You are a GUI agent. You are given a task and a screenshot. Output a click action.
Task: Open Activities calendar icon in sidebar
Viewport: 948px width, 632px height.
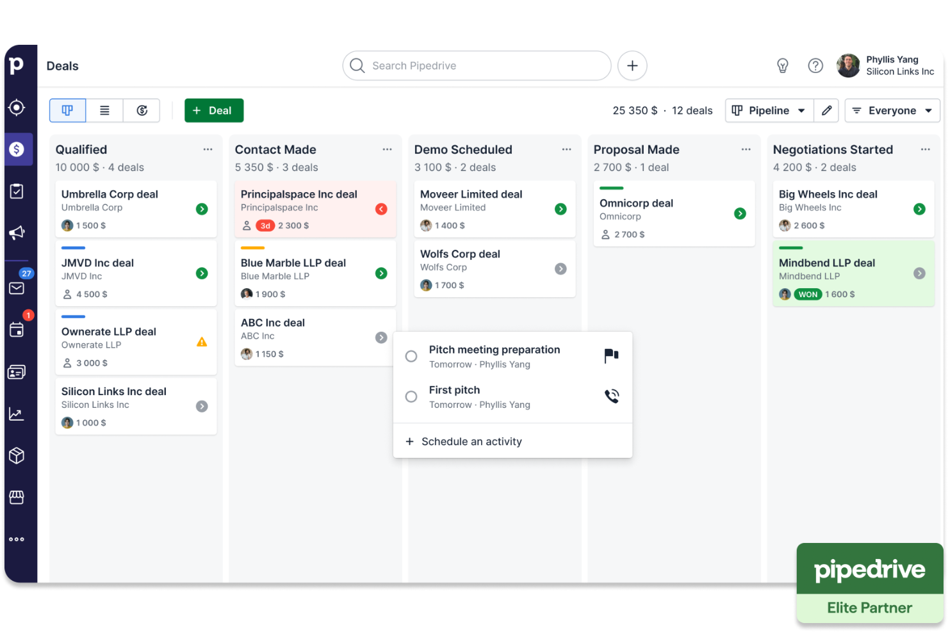pos(17,330)
